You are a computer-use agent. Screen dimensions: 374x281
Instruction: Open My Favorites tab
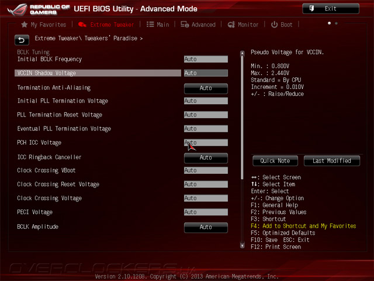(44, 25)
